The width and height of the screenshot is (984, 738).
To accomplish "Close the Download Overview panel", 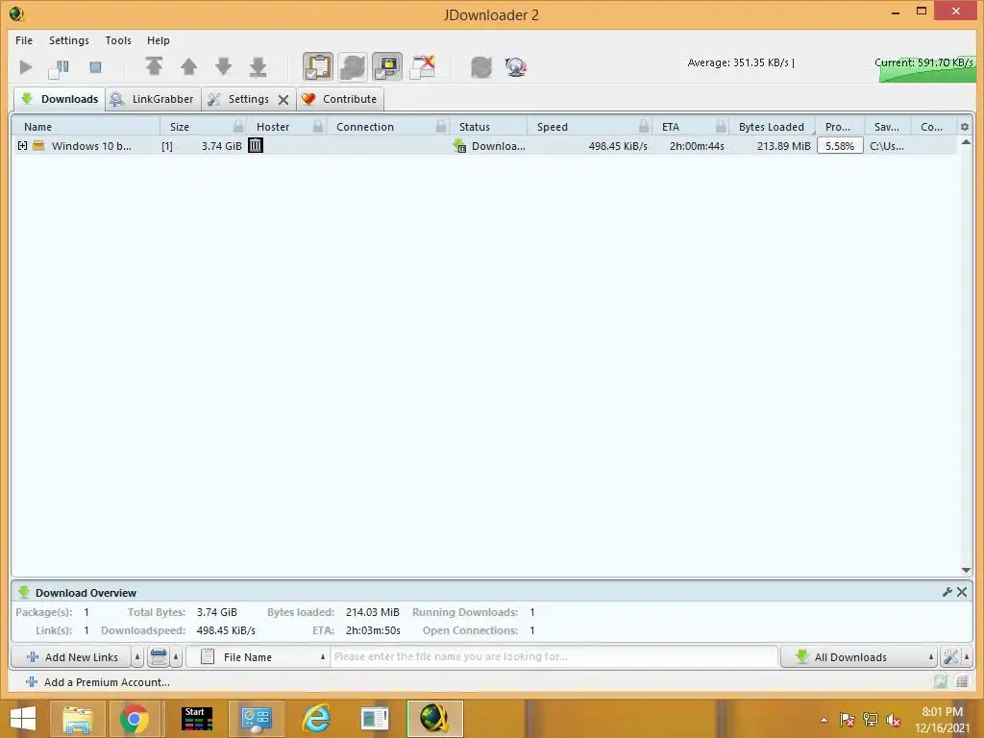I will (x=961, y=592).
